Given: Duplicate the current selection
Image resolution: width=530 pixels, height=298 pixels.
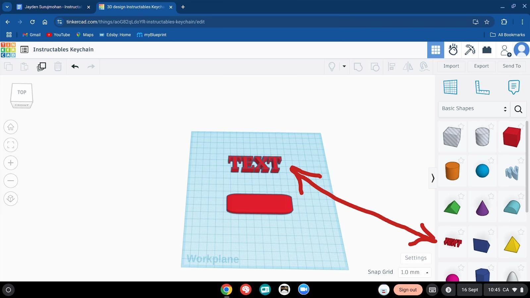Looking at the screenshot, I should pyautogui.click(x=41, y=66).
